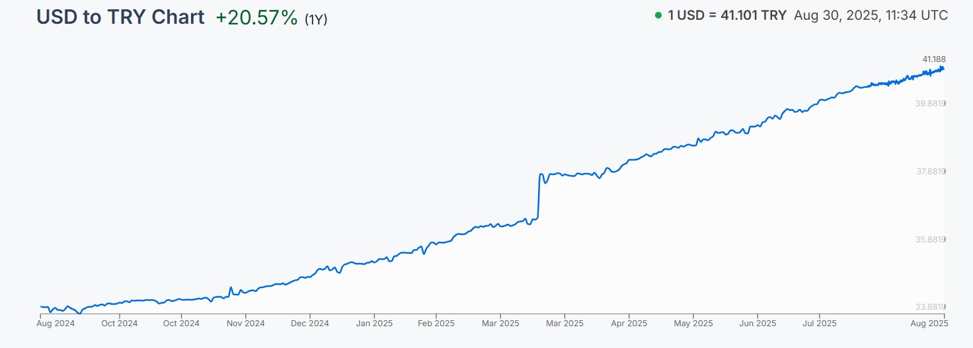Image resolution: width=973 pixels, height=348 pixels.
Task: Click the Feb 2025 x-axis label
Action: coord(436,324)
